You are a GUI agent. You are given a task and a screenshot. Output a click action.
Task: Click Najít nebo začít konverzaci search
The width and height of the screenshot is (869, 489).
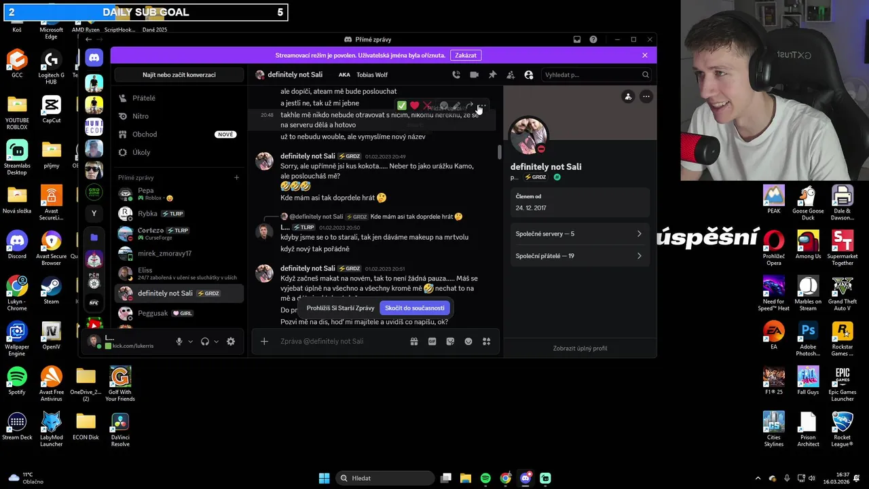179,75
